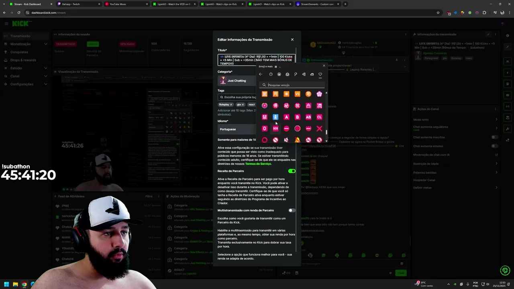
Task: Pick the red O button emoji
Action: coord(265,128)
